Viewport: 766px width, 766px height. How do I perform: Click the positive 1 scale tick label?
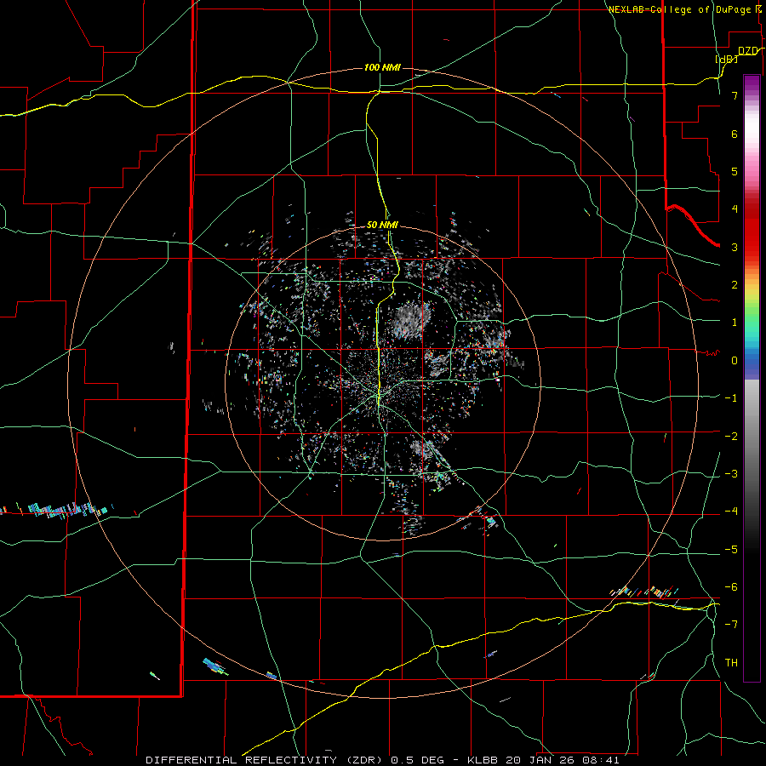[x=735, y=323]
